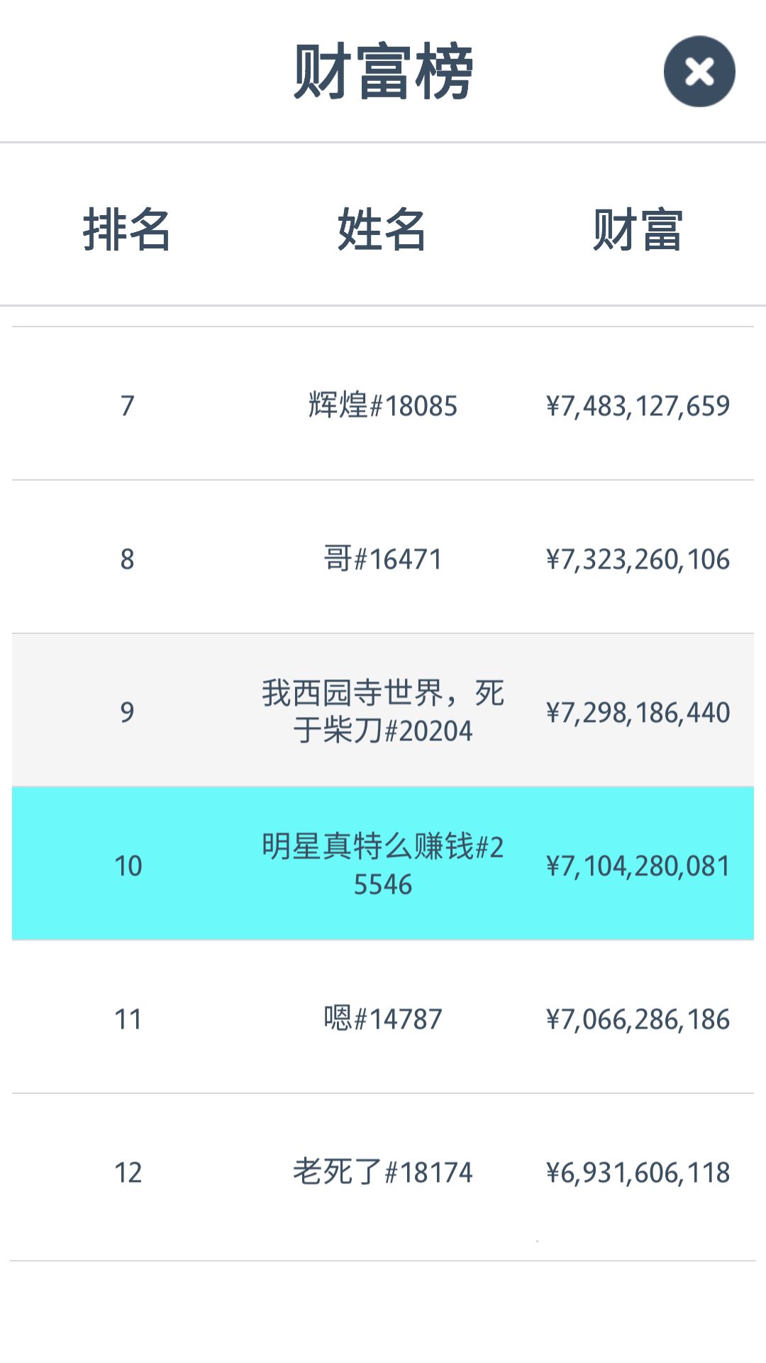The height and width of the screenshot is (1363, 766).
Task: Tap the 财富 column header
Action: coord(638,229)
